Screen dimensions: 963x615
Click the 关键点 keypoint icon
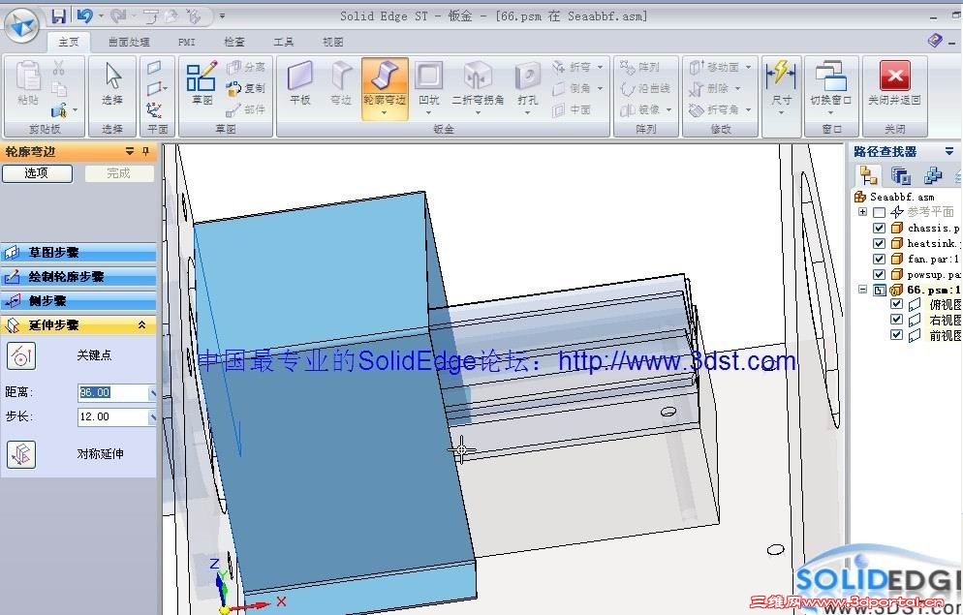[x=21, y=356]
